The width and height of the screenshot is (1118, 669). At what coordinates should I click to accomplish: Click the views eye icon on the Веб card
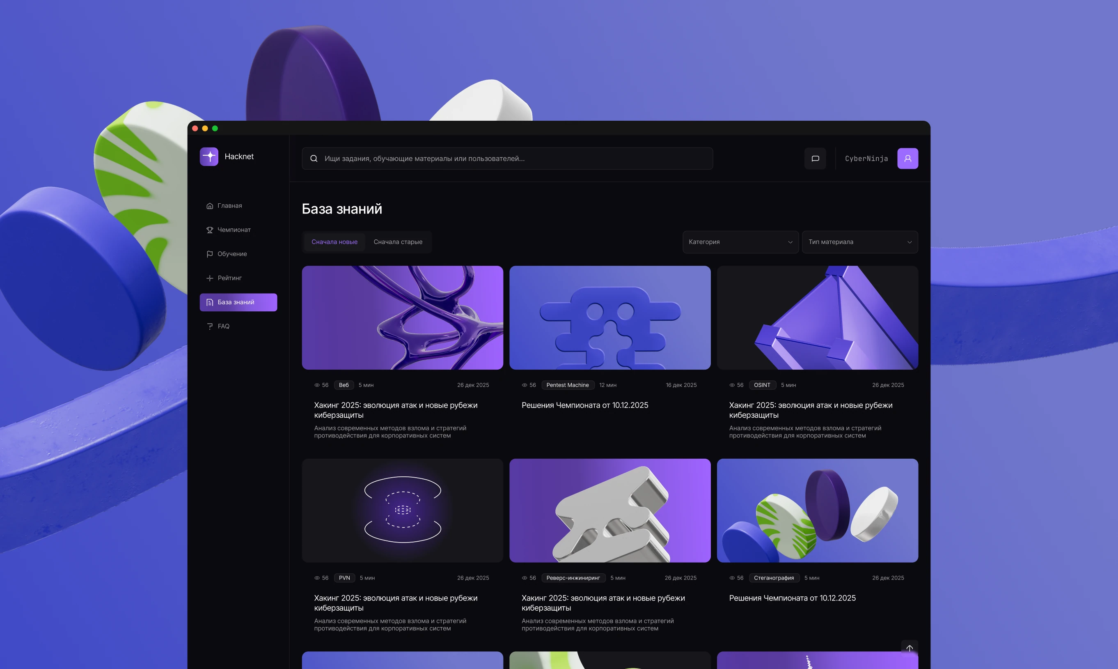tap(317, 385)
